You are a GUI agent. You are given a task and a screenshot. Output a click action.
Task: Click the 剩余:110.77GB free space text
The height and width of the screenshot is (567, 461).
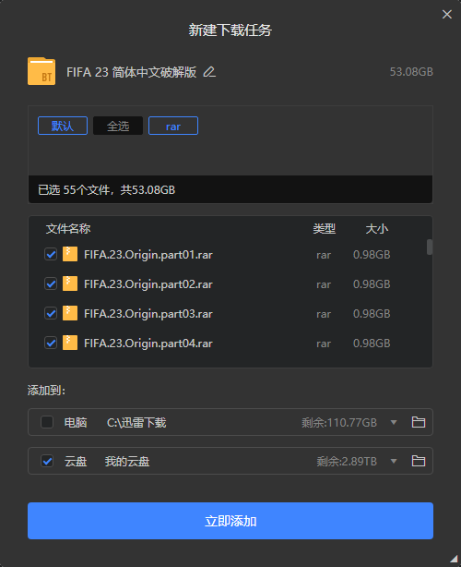(x=339, y=422)
